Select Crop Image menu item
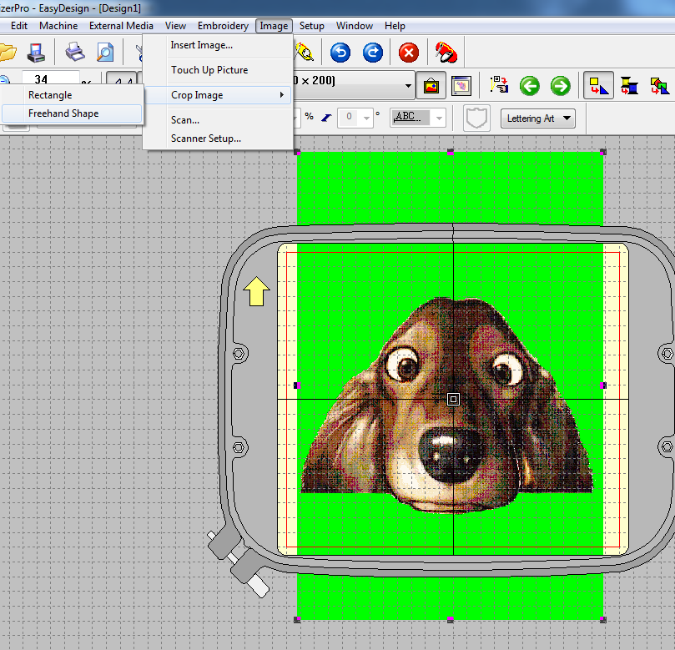The height and width of the screenshot is (650, 675). (x=219, y=95)
